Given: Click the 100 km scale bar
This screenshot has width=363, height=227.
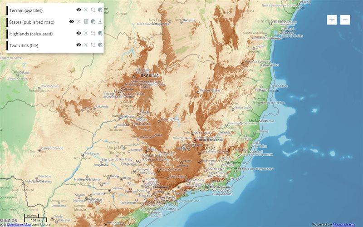Looking at the screenshot, I should tap(31, 216).
